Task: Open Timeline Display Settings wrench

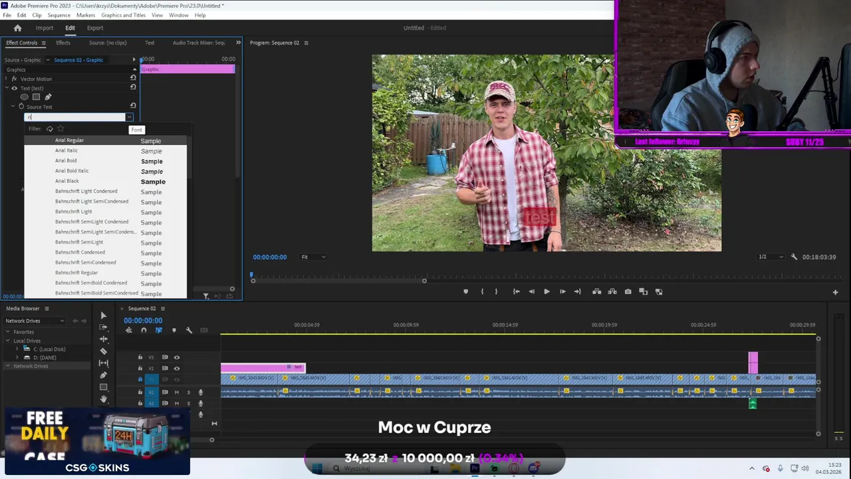Action: (x=189, y=330)
